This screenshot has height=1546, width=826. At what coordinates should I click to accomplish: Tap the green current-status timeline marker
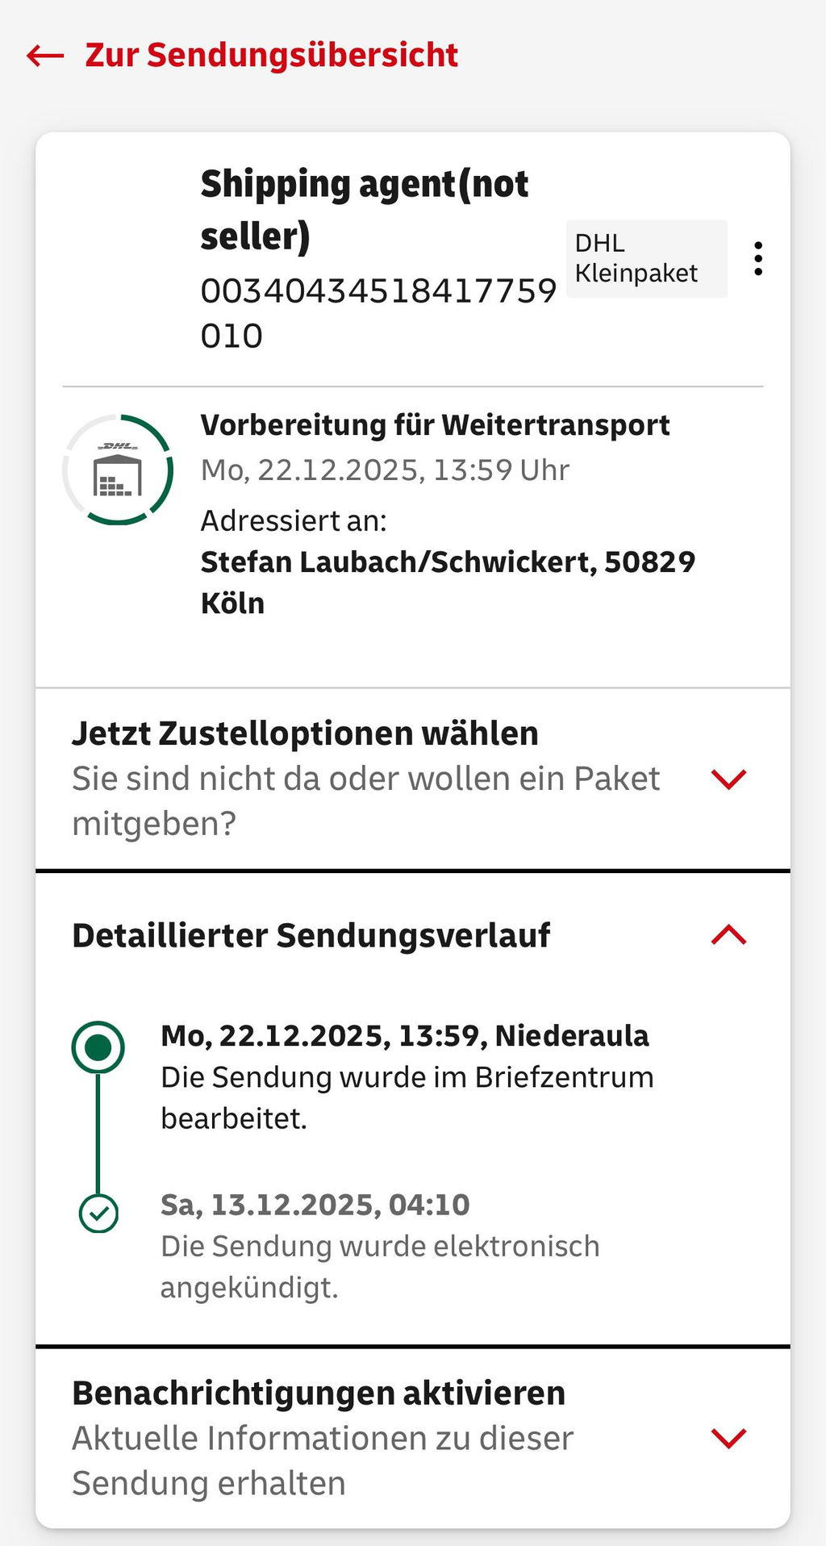coord(98,1047)
